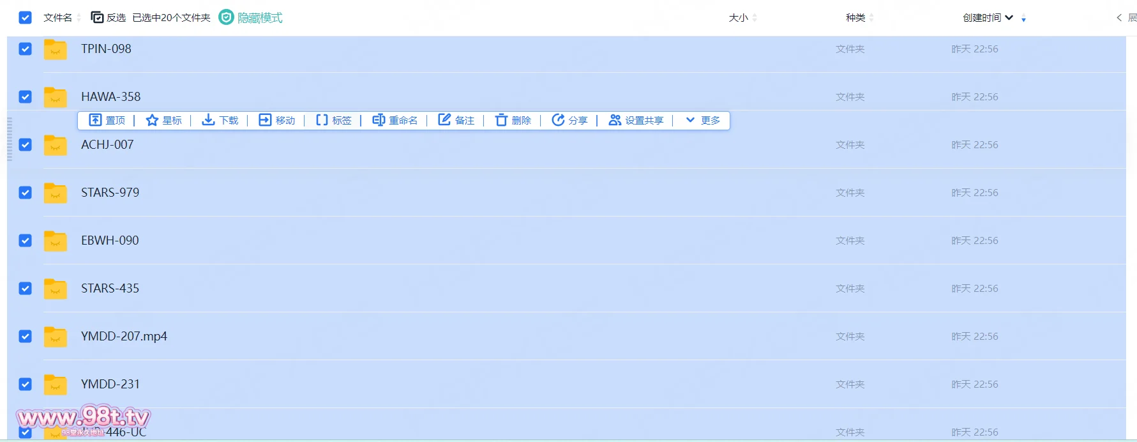Image resolution: width=1137 pixels, height=442 pixels.
Task: Deselect the STARS-979 folder checkbox
Action: pos(26,193)
